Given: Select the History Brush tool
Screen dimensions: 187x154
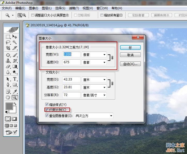Looking at the screenshot, I should click(15, 61).
